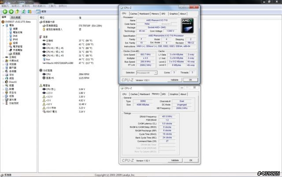Open Mainboard tab in top CPU-Z window
Viewport: 282px width, 177px height.
[x=145, y=14]
